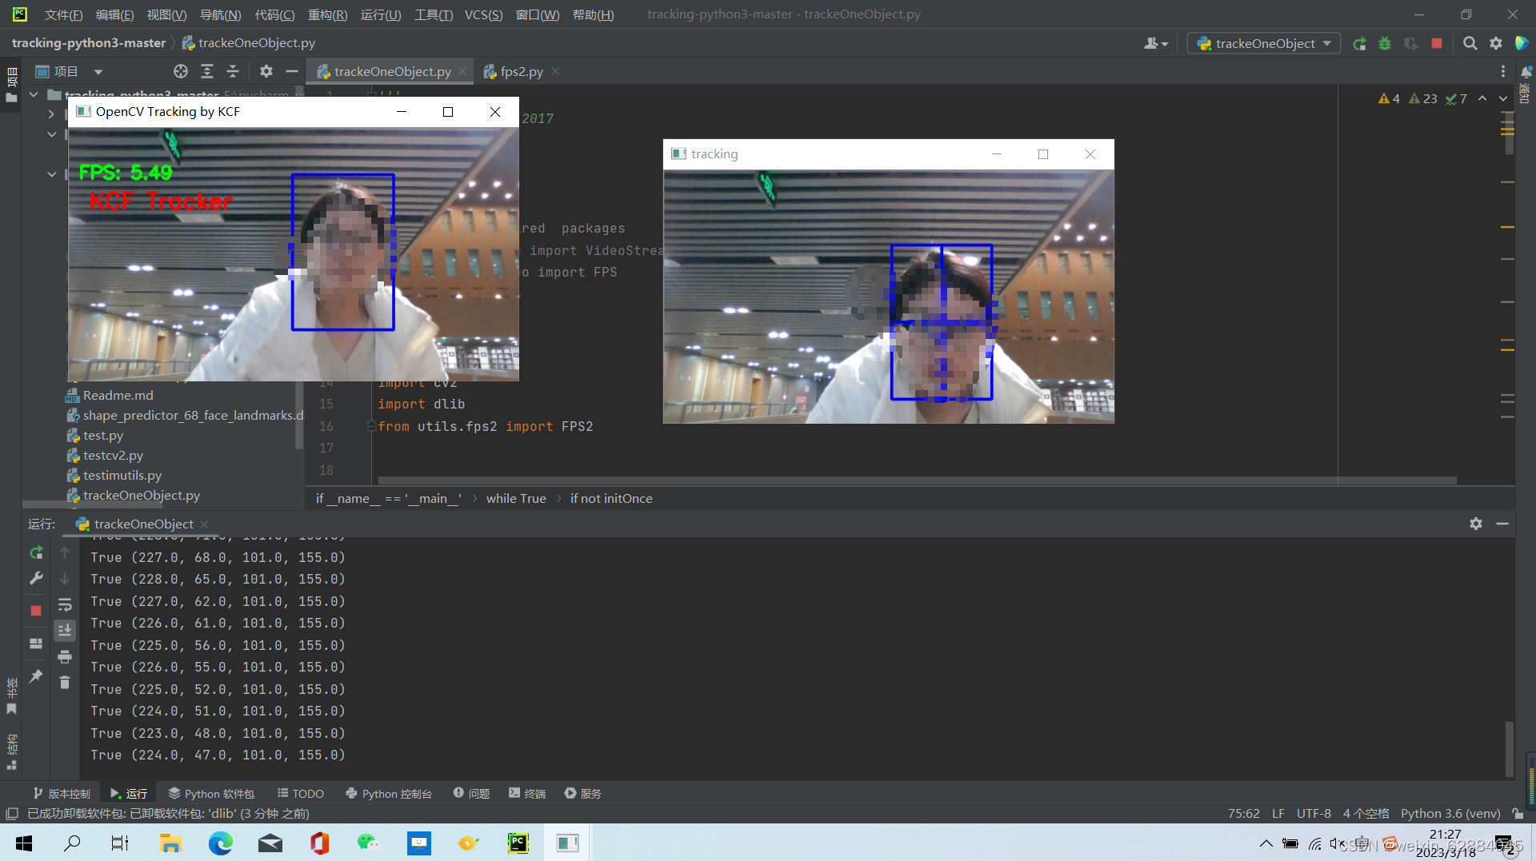Expand all items in project panel

[207, 71]
